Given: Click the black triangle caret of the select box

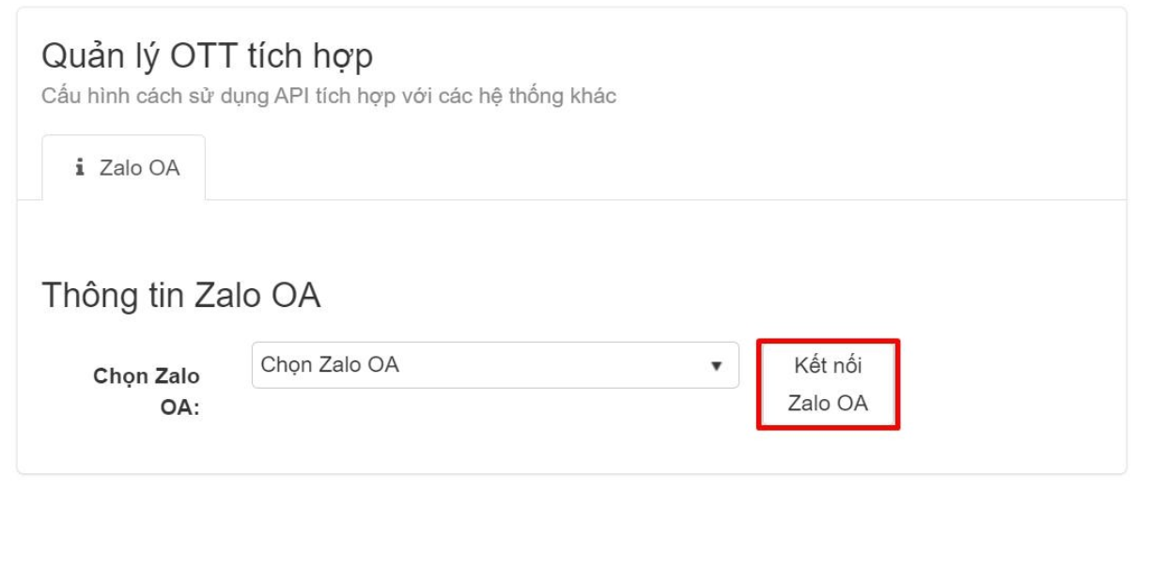Looking at the screenshot, I should pyautogui.click(x=716, y=366).
